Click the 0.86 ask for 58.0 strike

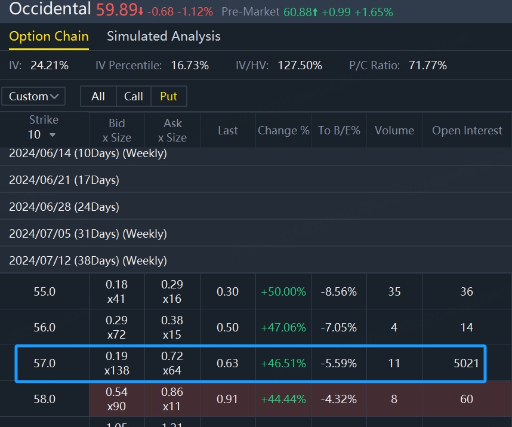(x=172, y=399)
